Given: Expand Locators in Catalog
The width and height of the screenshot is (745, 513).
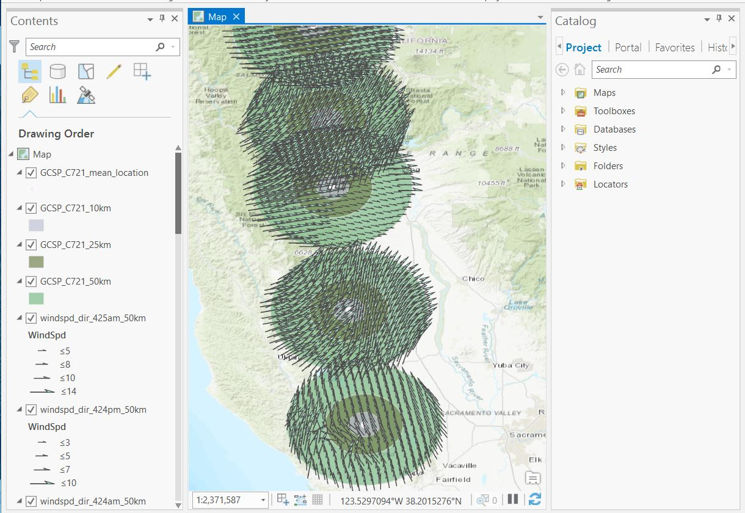Looking at the screenshot, I should point(563,184).
